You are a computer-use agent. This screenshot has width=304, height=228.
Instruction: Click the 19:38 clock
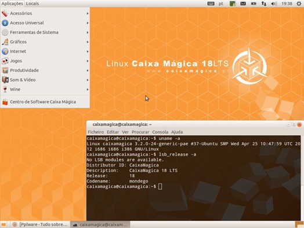click(x=287, y=3)
